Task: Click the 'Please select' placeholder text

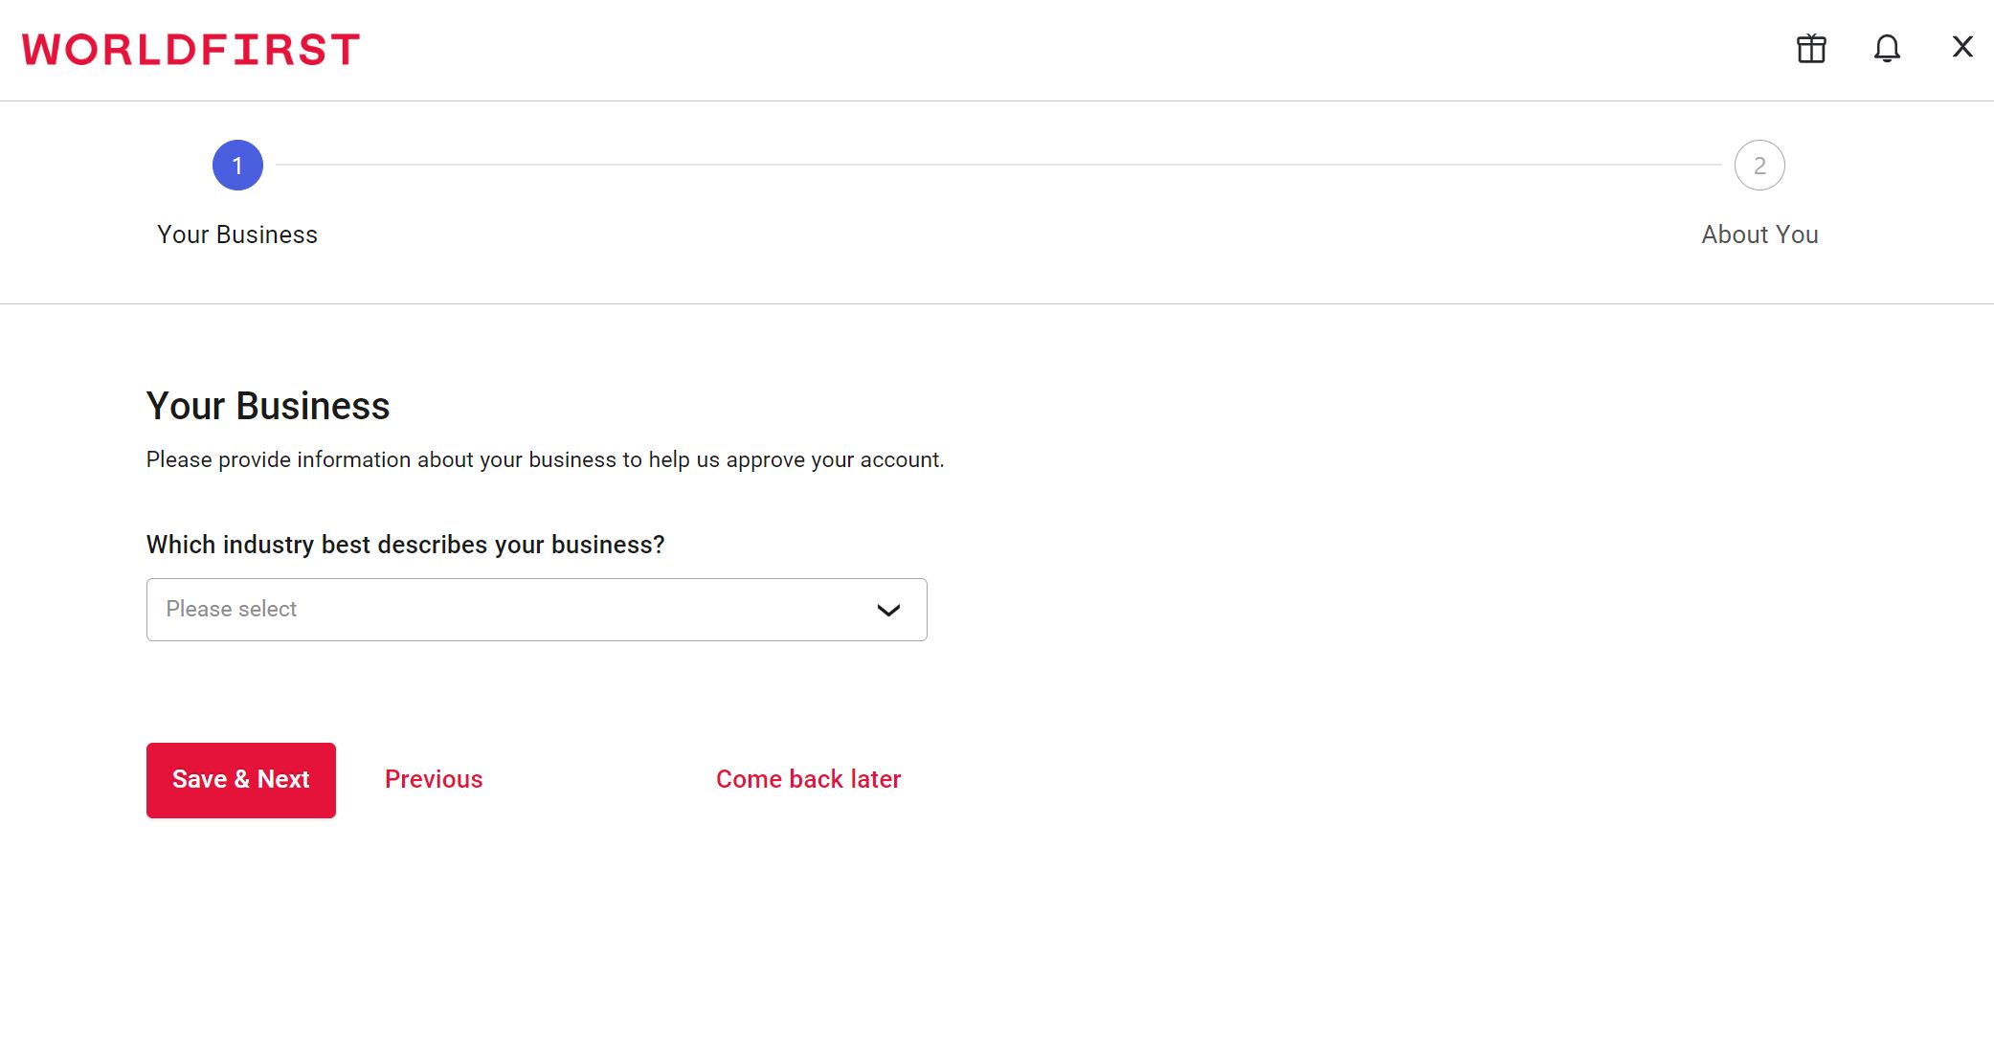Action: click(232, 610)
